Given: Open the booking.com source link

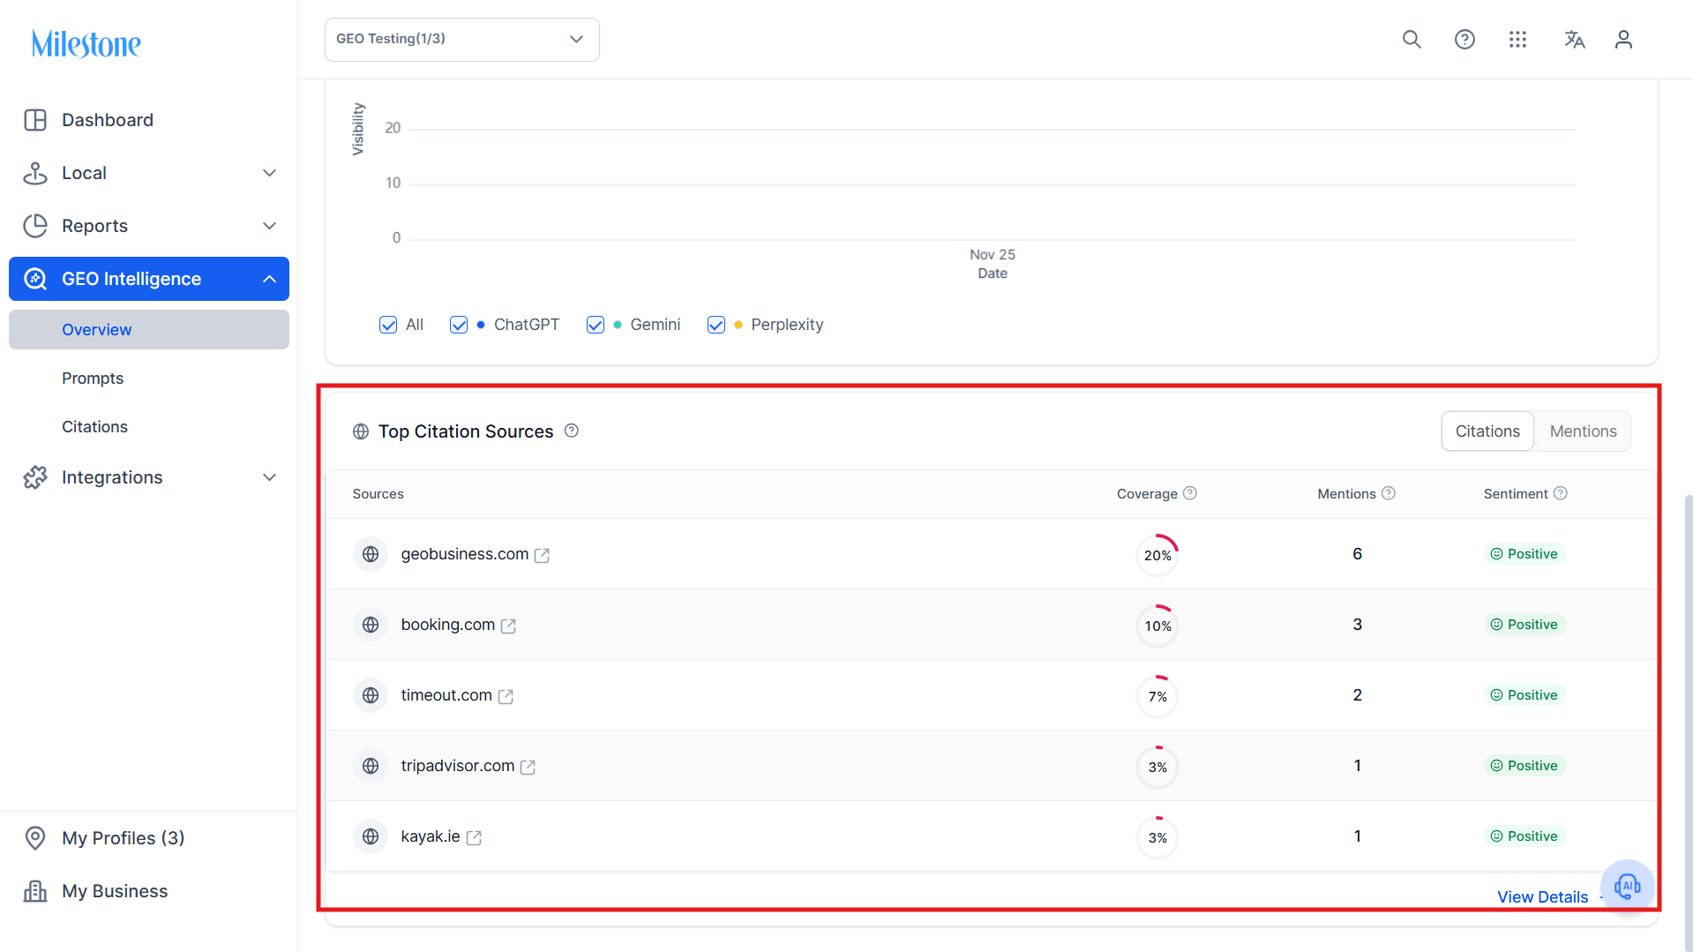Looking at the screenshot, I should click(x=448, y=625).
